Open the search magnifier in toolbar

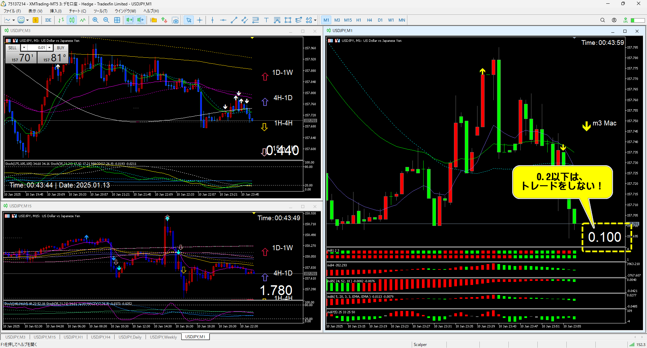603,20
